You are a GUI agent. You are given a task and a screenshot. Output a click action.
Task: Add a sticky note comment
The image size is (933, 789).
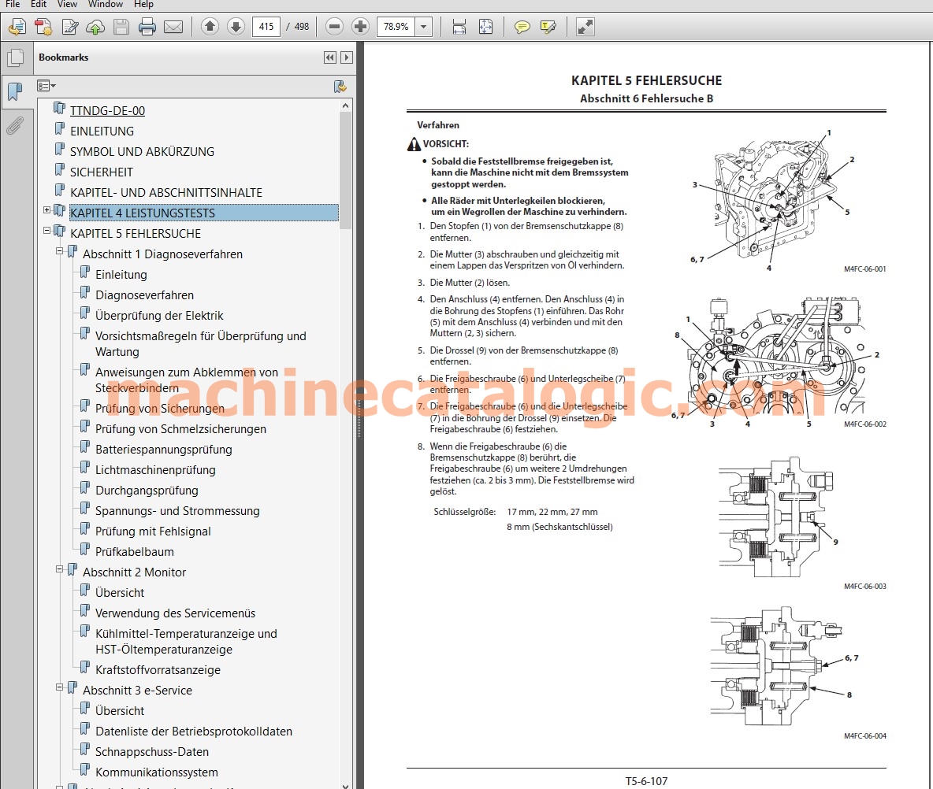coord(522,27)
